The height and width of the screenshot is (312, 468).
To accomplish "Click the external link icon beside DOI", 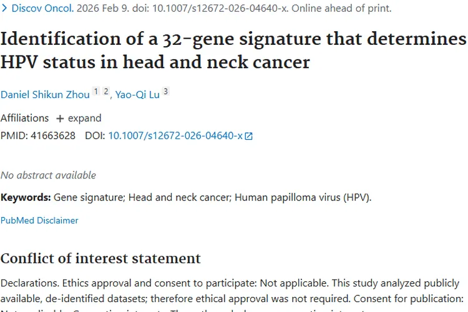I will [249, 135].
